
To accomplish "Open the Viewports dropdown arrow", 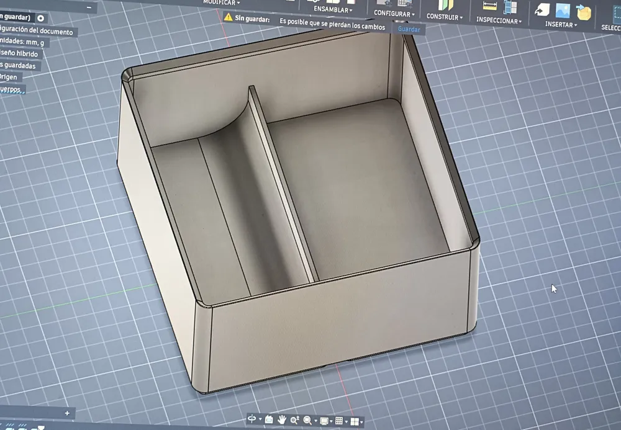I will tap(361, 422).
